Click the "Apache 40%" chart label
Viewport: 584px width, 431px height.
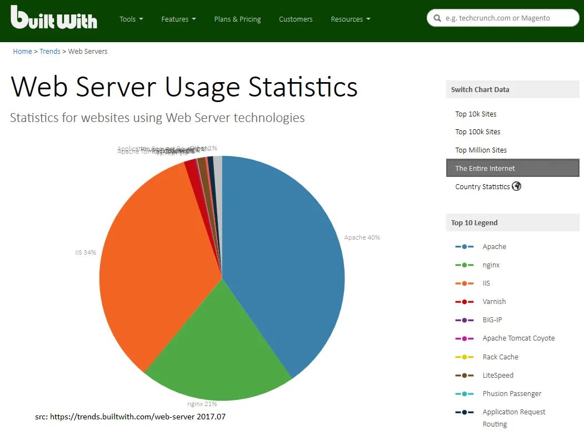pyautogui.click(x=362, y=237)
